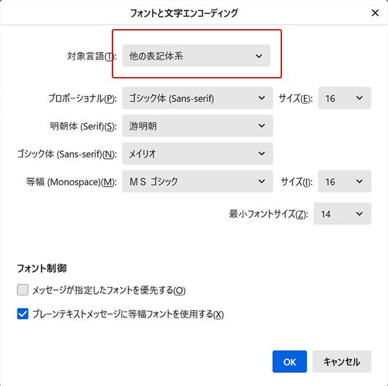Screen dimensions: 388x386
Task: Open the monospace サイズ(I) dropdown
Action: (345, 181)
